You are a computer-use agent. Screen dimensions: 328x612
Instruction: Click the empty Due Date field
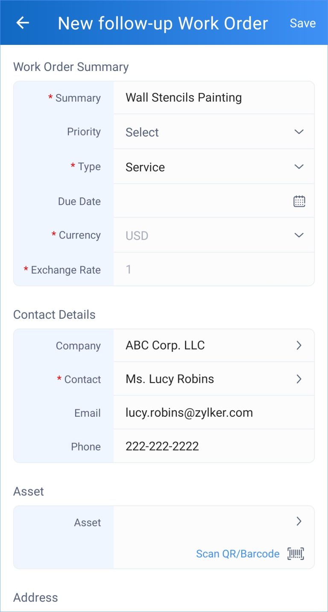click(201, 201)
